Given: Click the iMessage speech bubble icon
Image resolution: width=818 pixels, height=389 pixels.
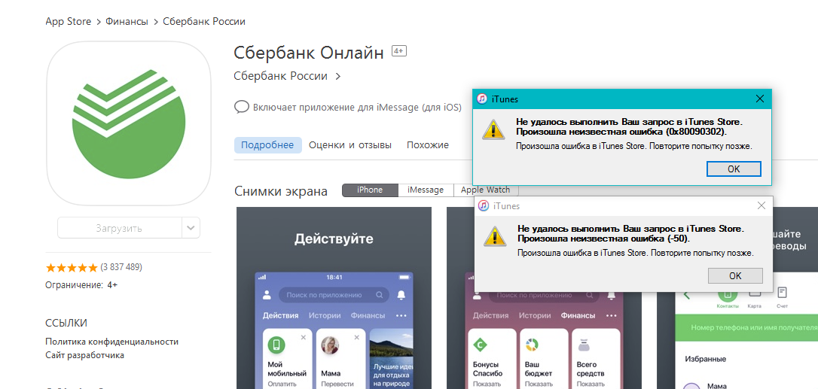Looking at the screenshot, I should [x=242, y=108].
